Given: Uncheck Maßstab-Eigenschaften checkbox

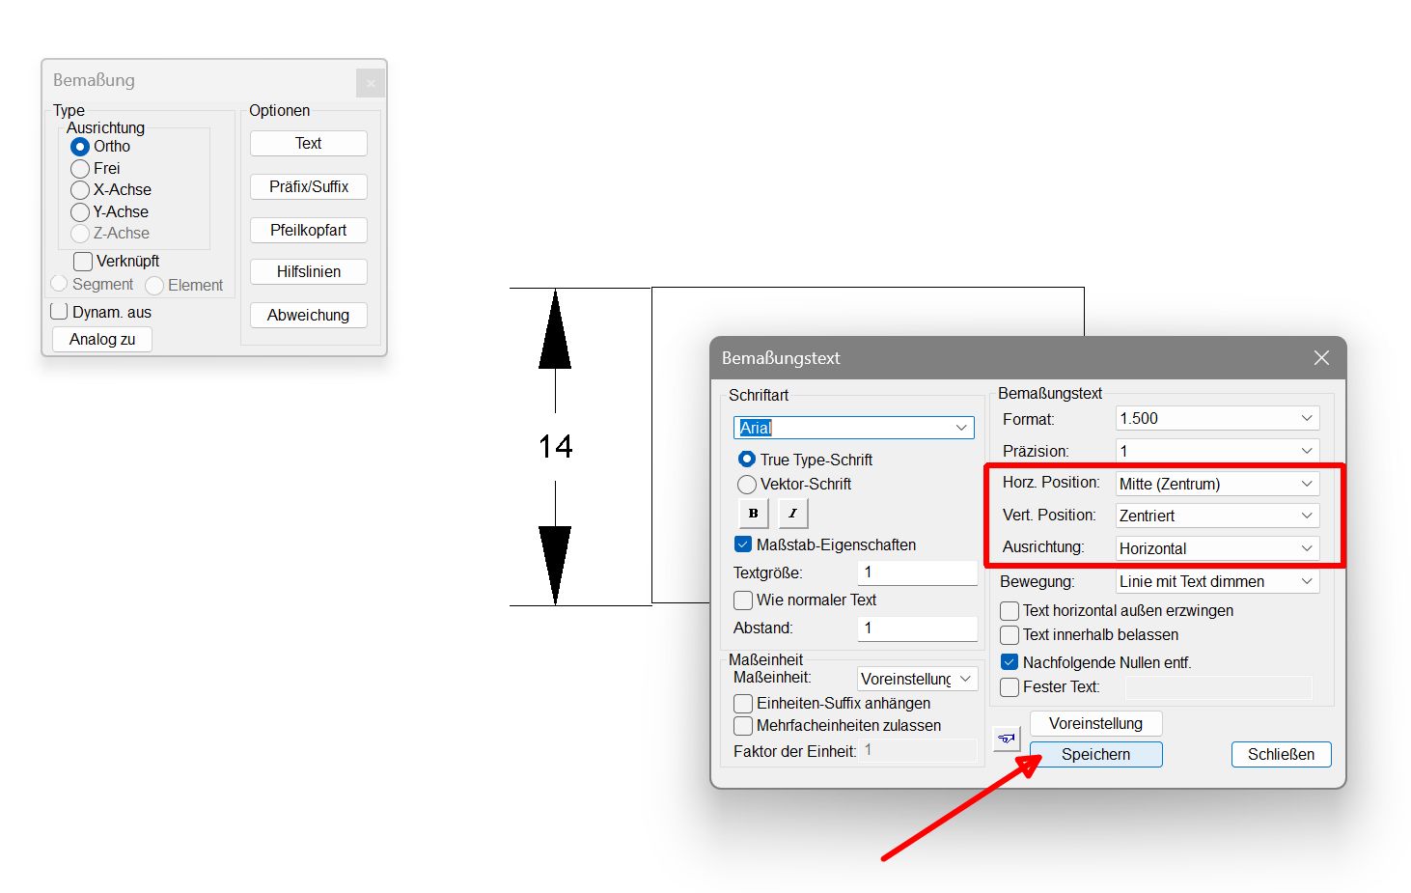Looking at the screenshot, I should (x=743, y=545).
